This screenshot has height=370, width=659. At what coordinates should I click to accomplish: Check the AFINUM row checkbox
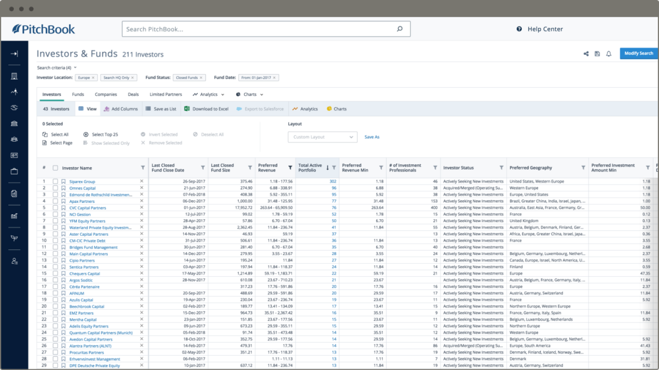55,293
